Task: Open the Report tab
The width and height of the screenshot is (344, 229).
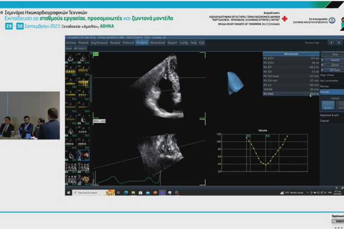Action: pyautogui.click(x=172, y=43)
